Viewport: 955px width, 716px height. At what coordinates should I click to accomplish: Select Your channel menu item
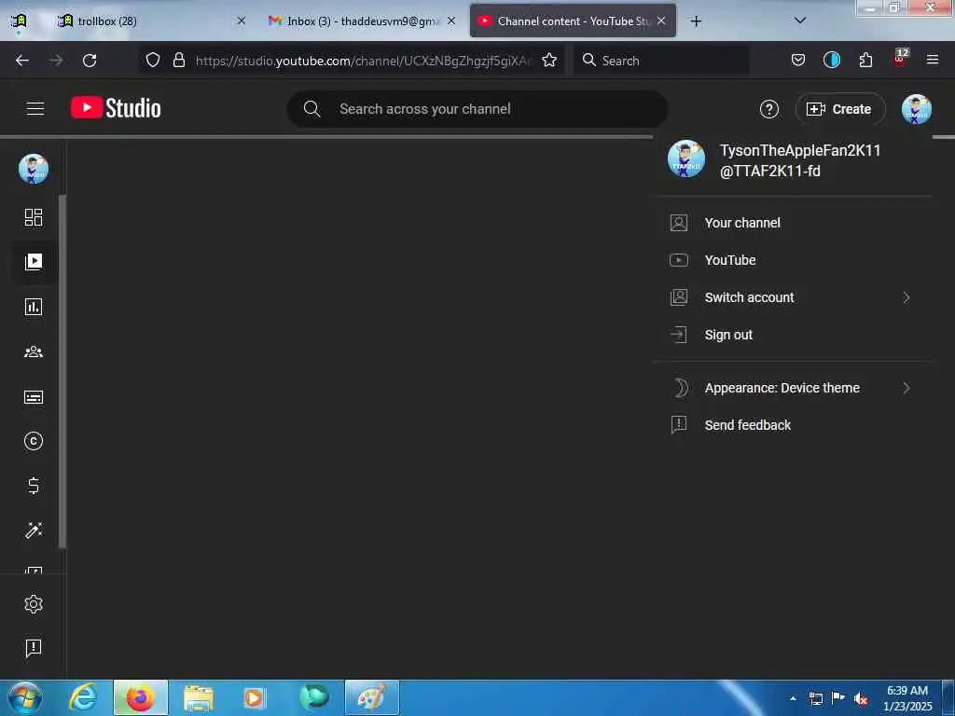click(x=793, y=223)
